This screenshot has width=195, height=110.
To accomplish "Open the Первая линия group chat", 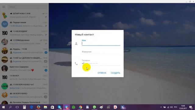I will [x=24, y=24].
